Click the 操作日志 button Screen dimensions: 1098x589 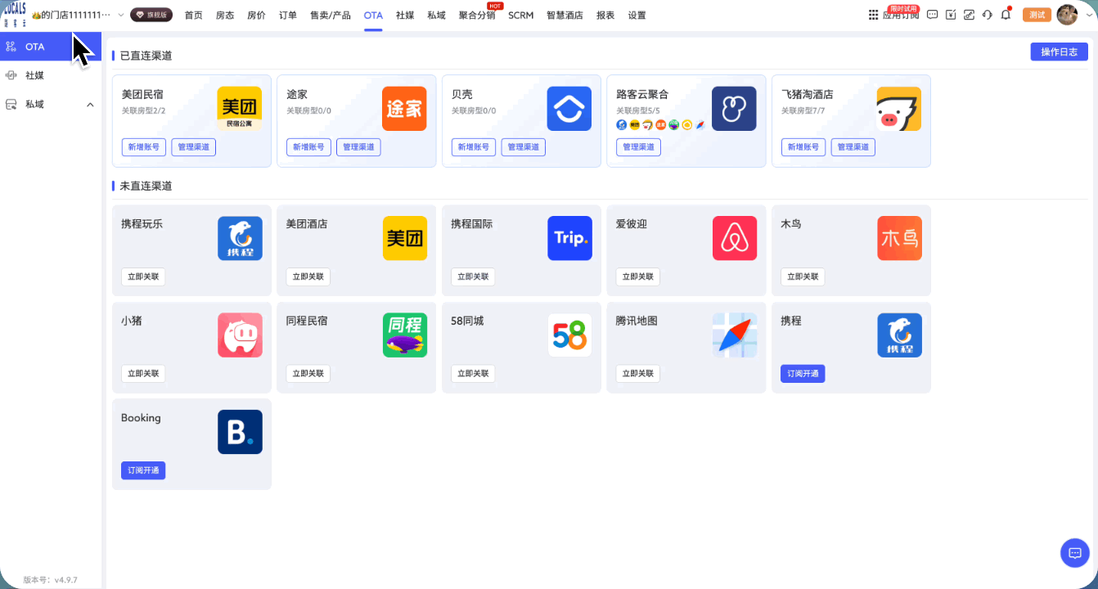coord(1059,52)
